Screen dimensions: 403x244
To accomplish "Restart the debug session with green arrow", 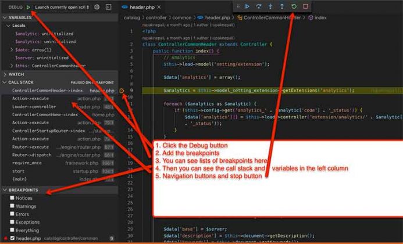I will 294,6.
